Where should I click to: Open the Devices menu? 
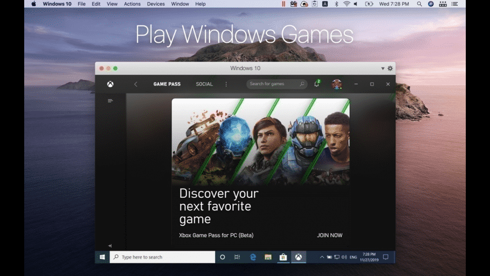click(x=155, y=4)
